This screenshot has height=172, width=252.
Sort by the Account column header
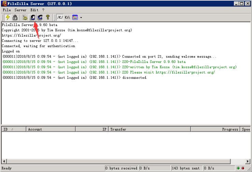pyautogui.click(x=51, y=129)
